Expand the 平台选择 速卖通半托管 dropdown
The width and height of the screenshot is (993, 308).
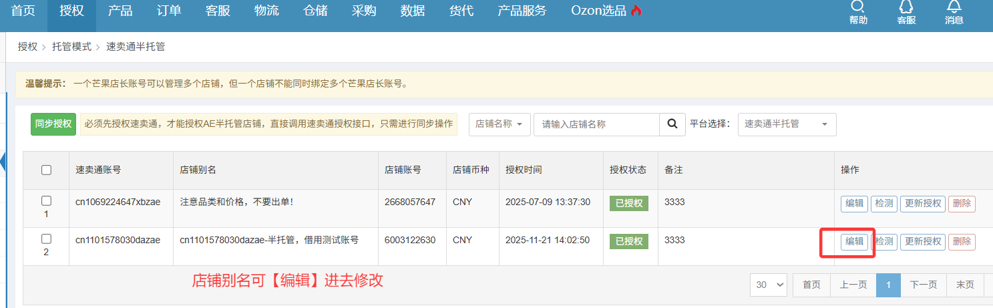[787, 124]
